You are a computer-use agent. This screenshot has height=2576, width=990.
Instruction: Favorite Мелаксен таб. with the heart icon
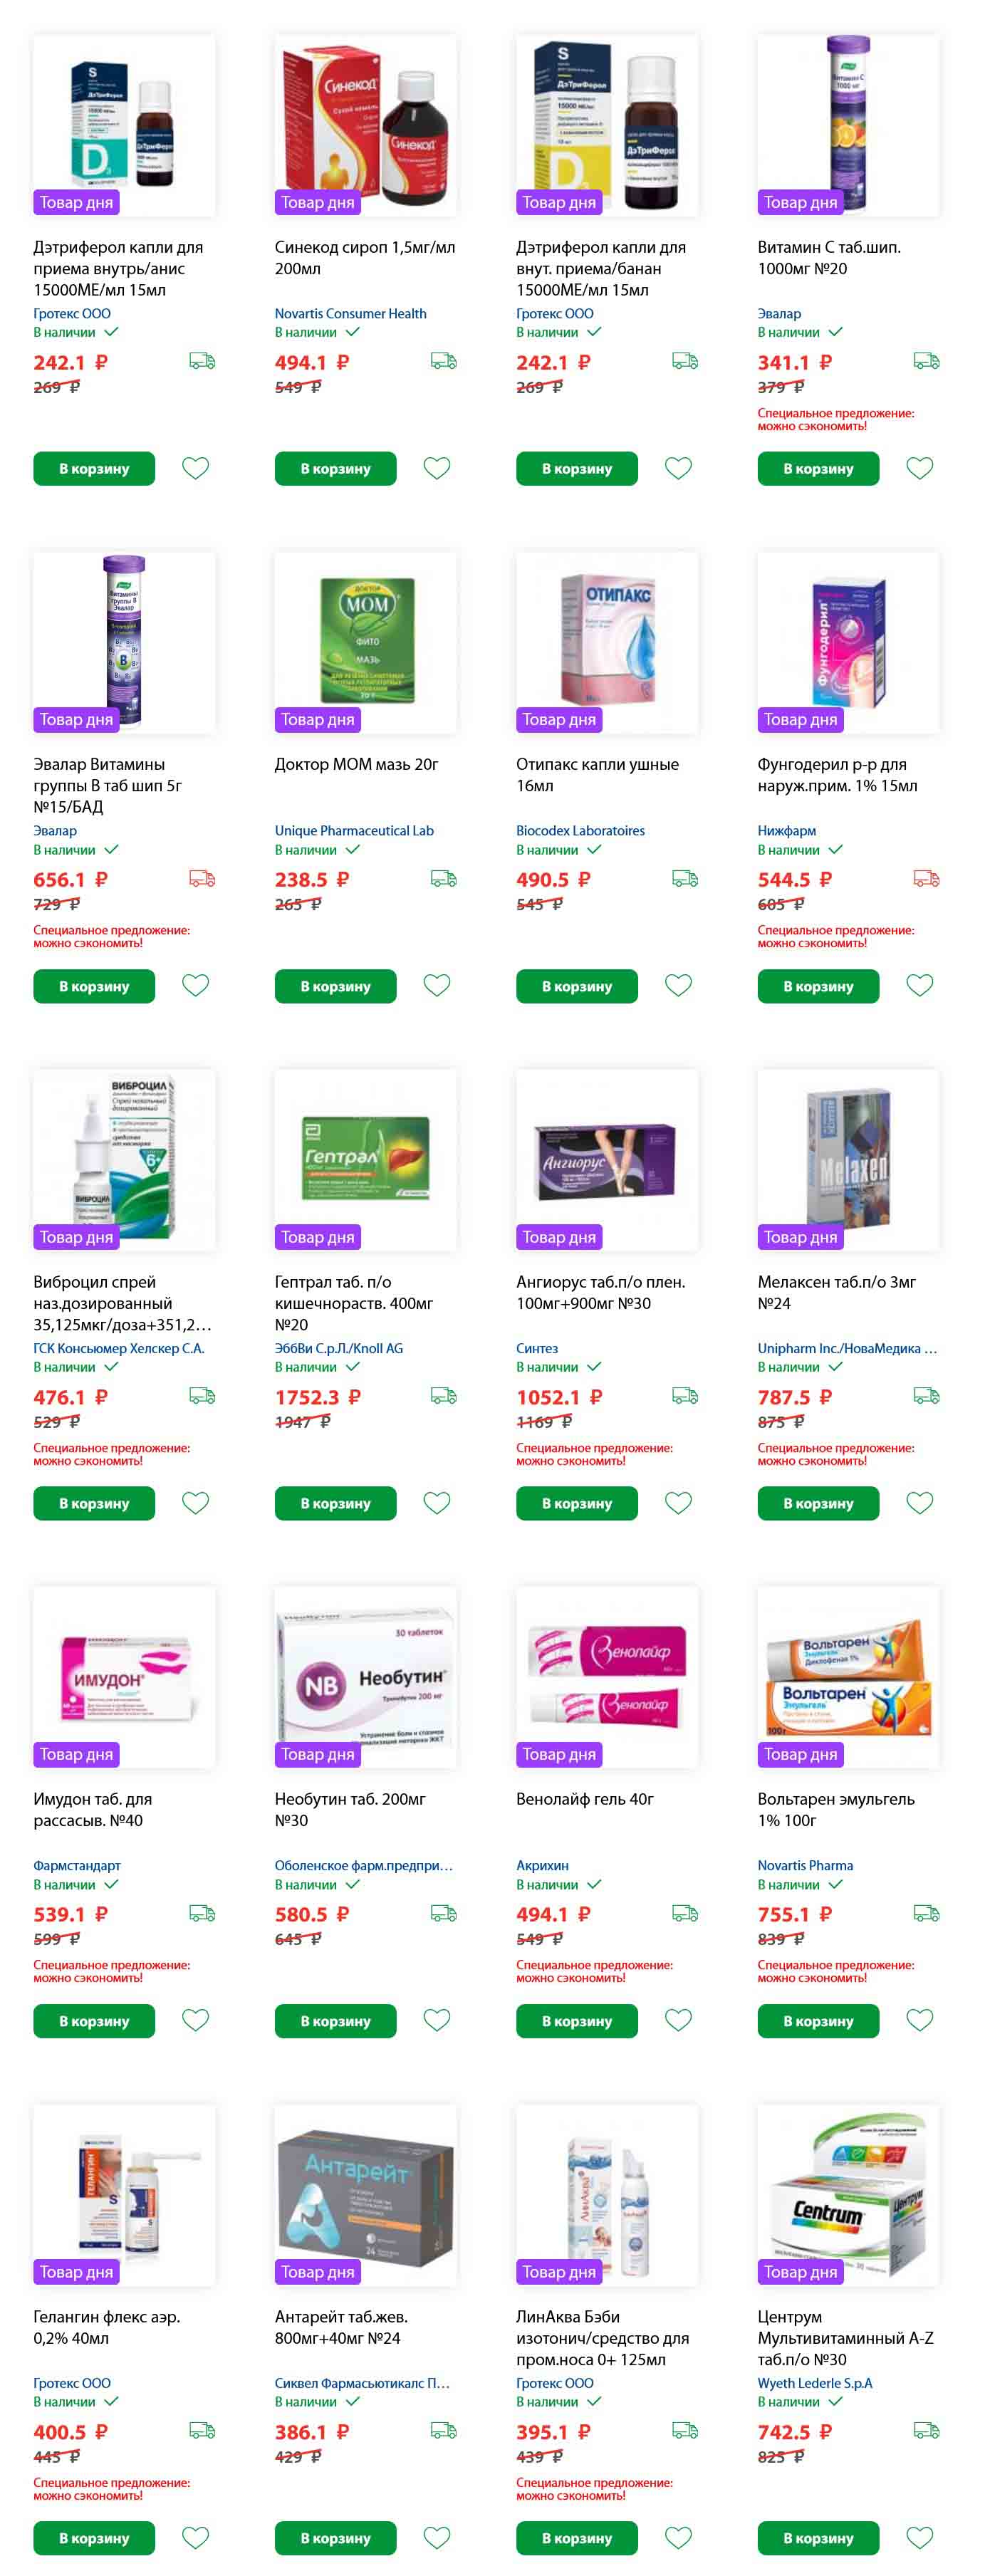(x=920, y=1503)
